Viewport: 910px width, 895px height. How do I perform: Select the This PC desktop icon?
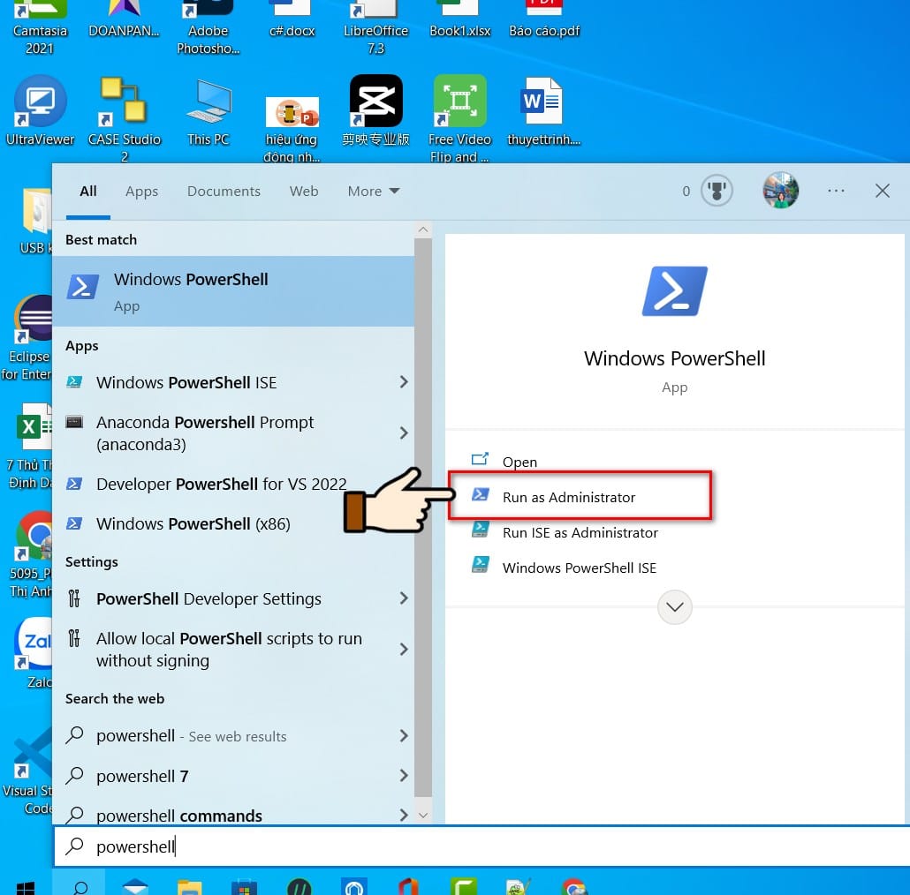(x=209, y=111)
